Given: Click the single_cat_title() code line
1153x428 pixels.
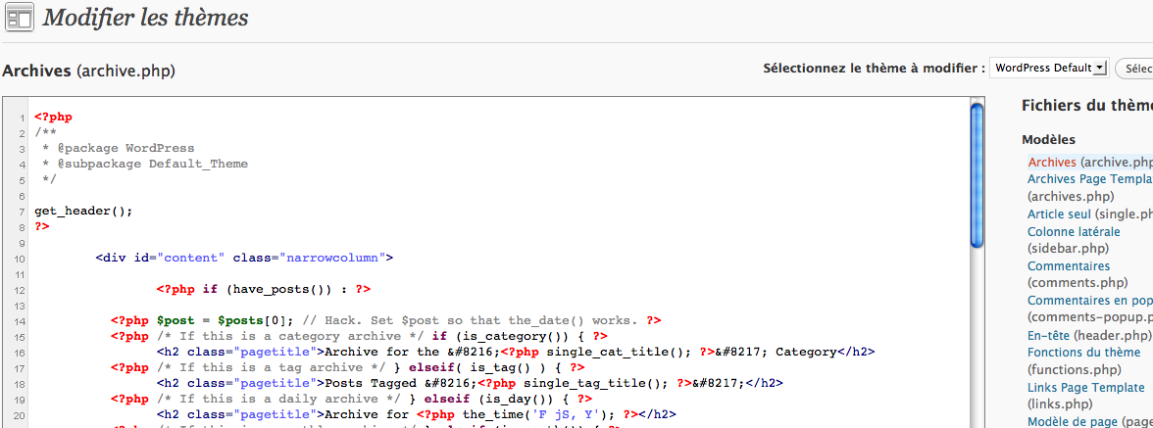Looking at the screenshot, I should click(x=510, y=352).
